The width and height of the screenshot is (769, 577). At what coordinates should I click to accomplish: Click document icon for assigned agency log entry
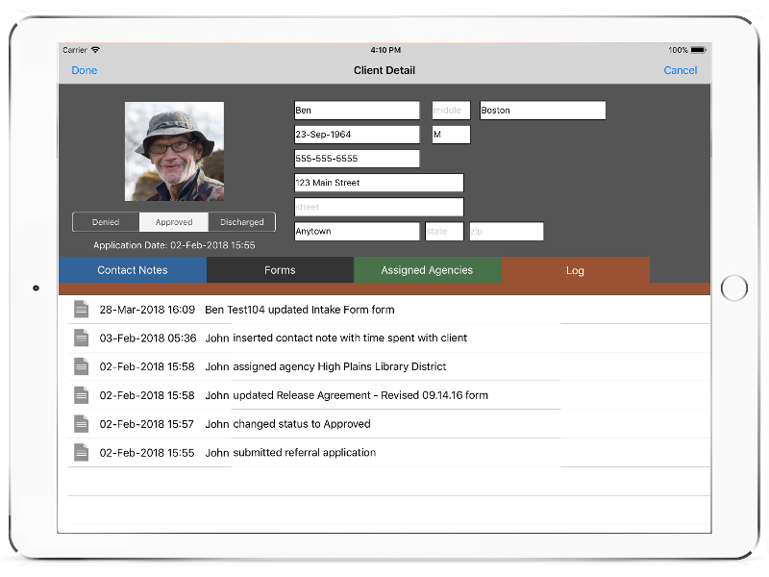point(82,366)
